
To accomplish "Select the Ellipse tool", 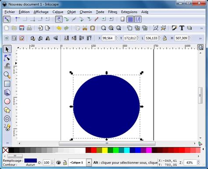I will [x=7, y=101].
